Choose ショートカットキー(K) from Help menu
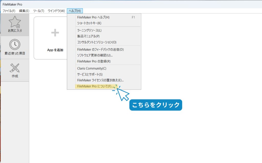The height and width of the screenshot is (163, 262). [89, 23]
